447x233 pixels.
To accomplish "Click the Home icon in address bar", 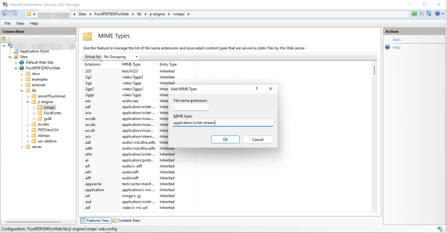I will tap(429, 14).
